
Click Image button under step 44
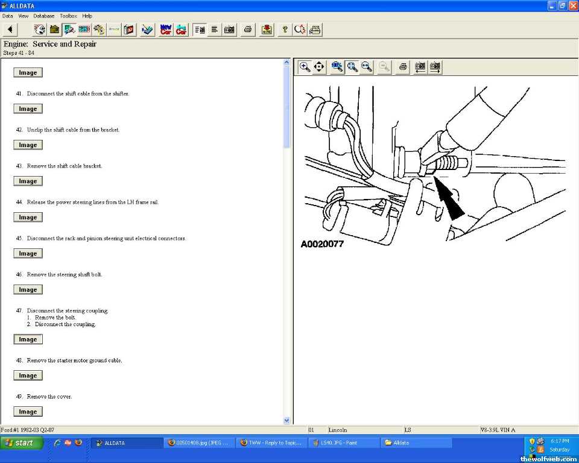pos(28,218)
